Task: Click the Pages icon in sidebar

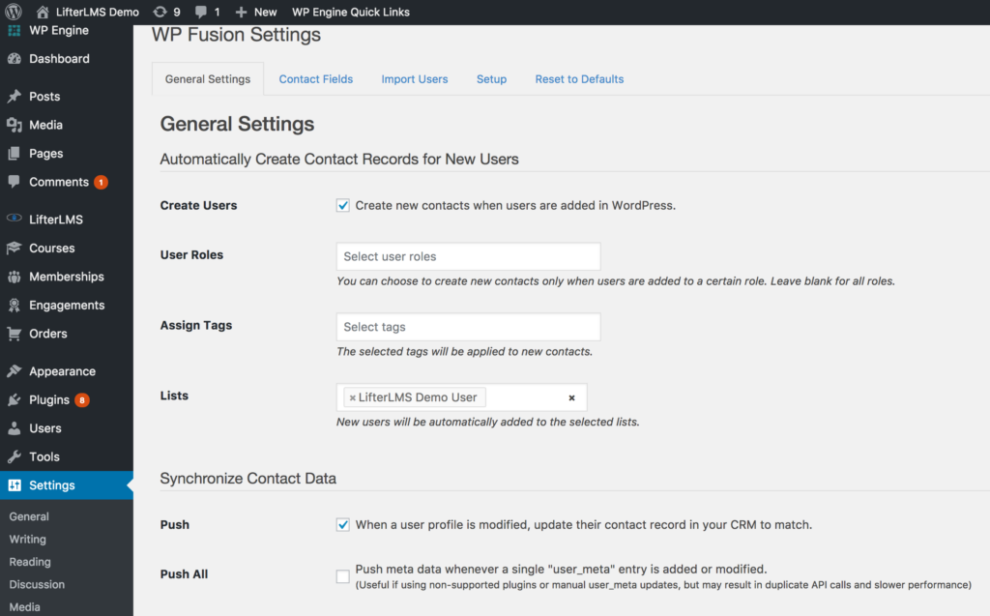Action: tap(14, 153)
